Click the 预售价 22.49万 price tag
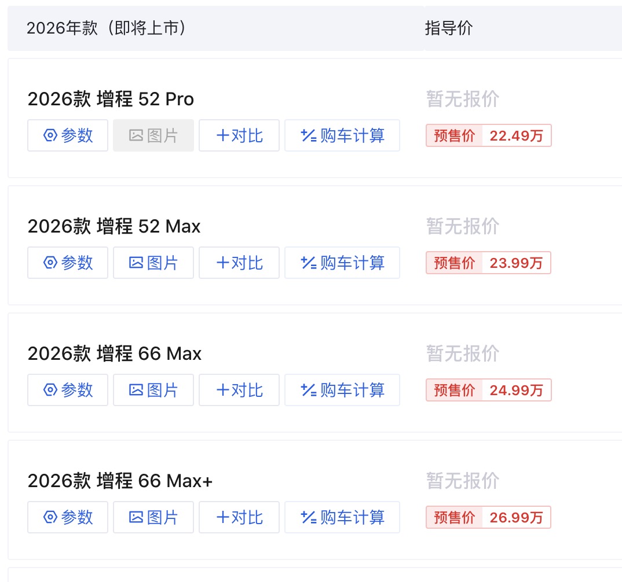622x582 pixels. (x=488, y=135)
